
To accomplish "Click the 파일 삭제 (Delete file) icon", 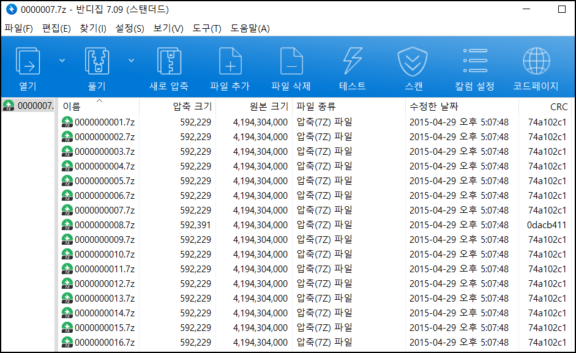I will [x=291, y=61].
